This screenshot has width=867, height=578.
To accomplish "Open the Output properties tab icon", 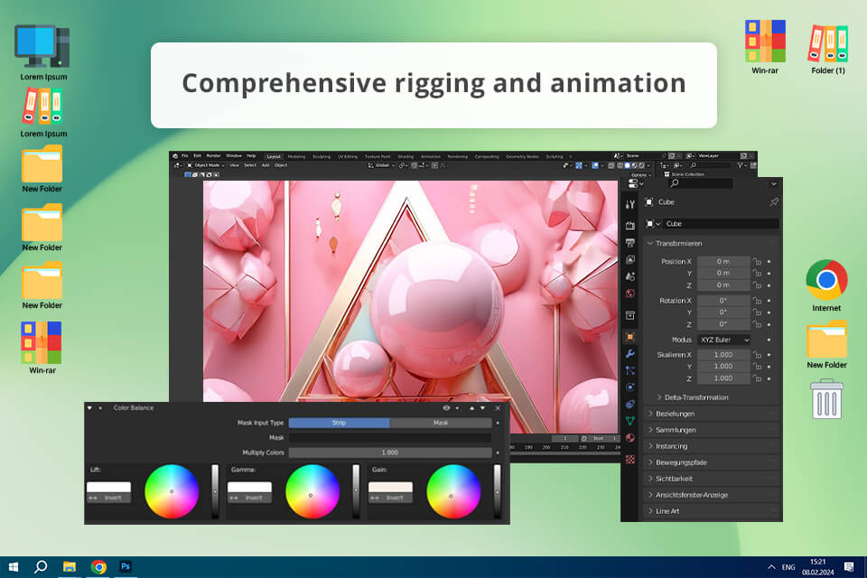I will pos(629,242).
